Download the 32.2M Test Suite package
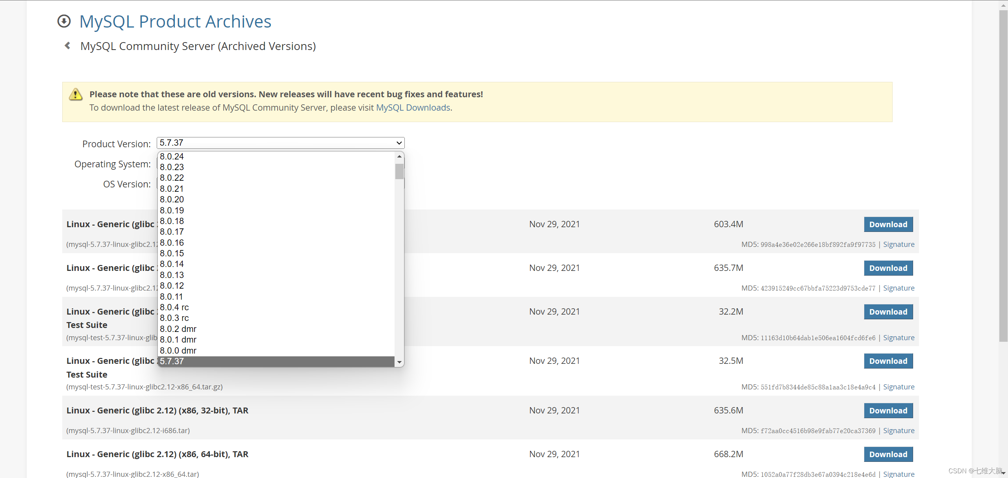Viewport: 1008px width, 478px height. tap(888, 312)
